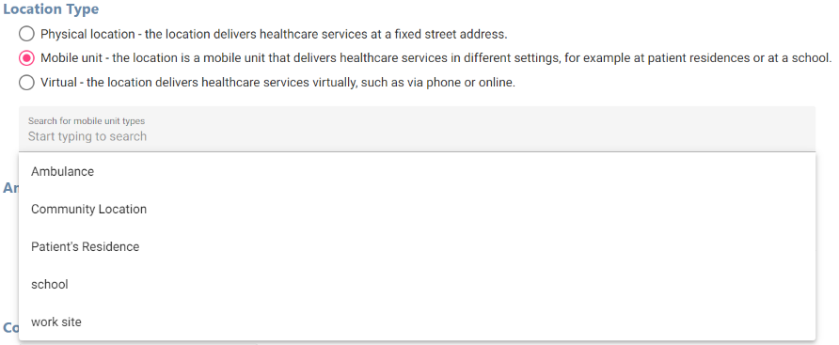The height and width of the screenshot is (345, 839).
Task: Click the partially hidden 'Ar' section heading
Action: [x=10, y=187]
